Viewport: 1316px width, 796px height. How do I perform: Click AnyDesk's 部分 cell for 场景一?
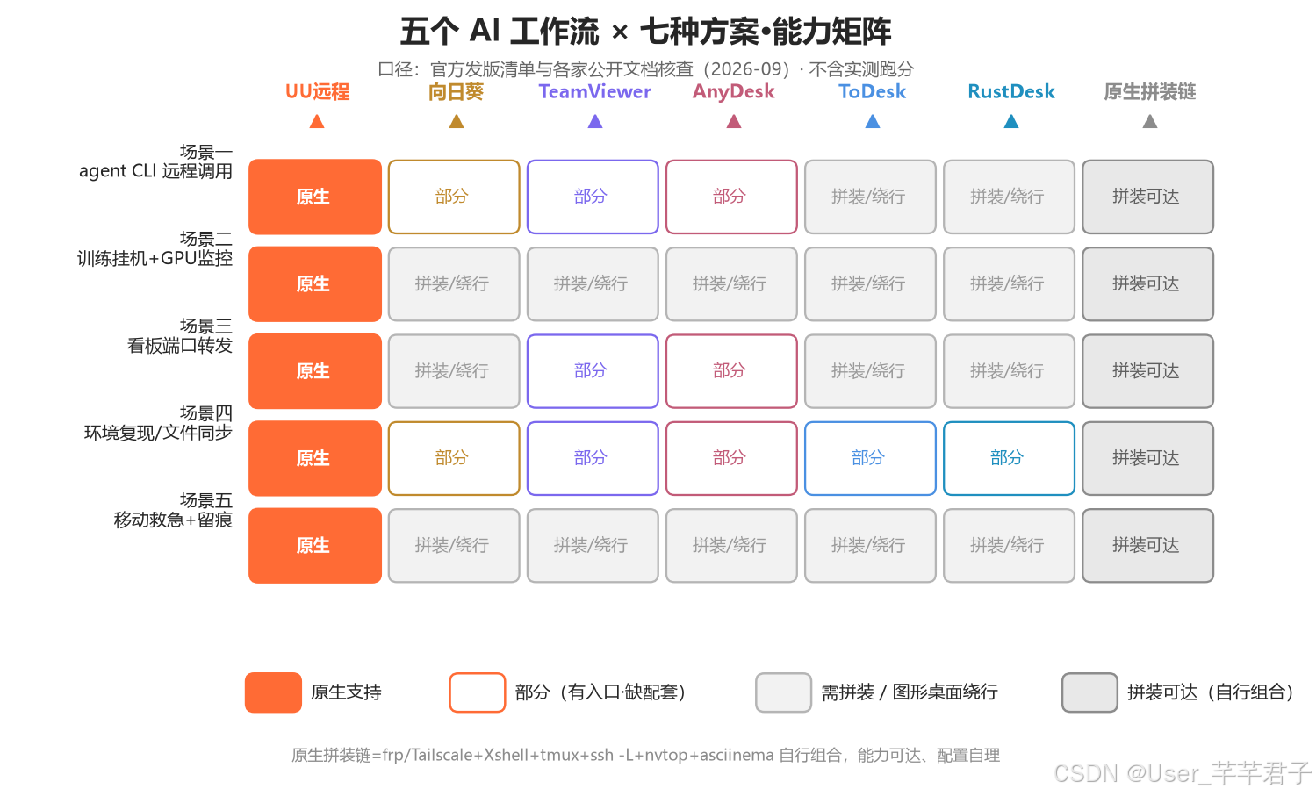pos(731,197)
